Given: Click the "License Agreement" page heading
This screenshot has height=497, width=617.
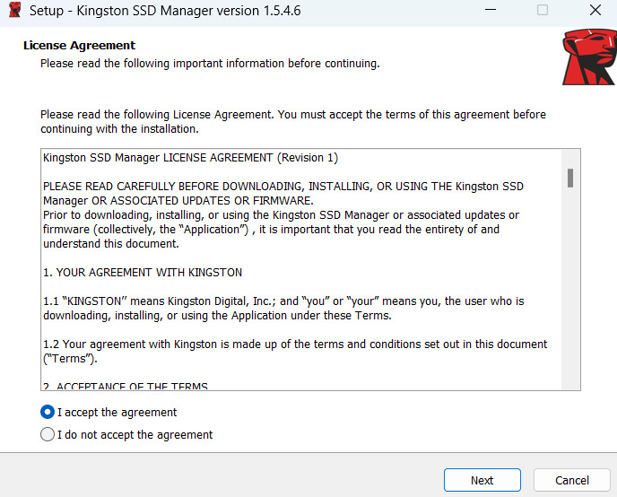Looking at the screenshot, I should pyautogui.click(x=79, y=46).
